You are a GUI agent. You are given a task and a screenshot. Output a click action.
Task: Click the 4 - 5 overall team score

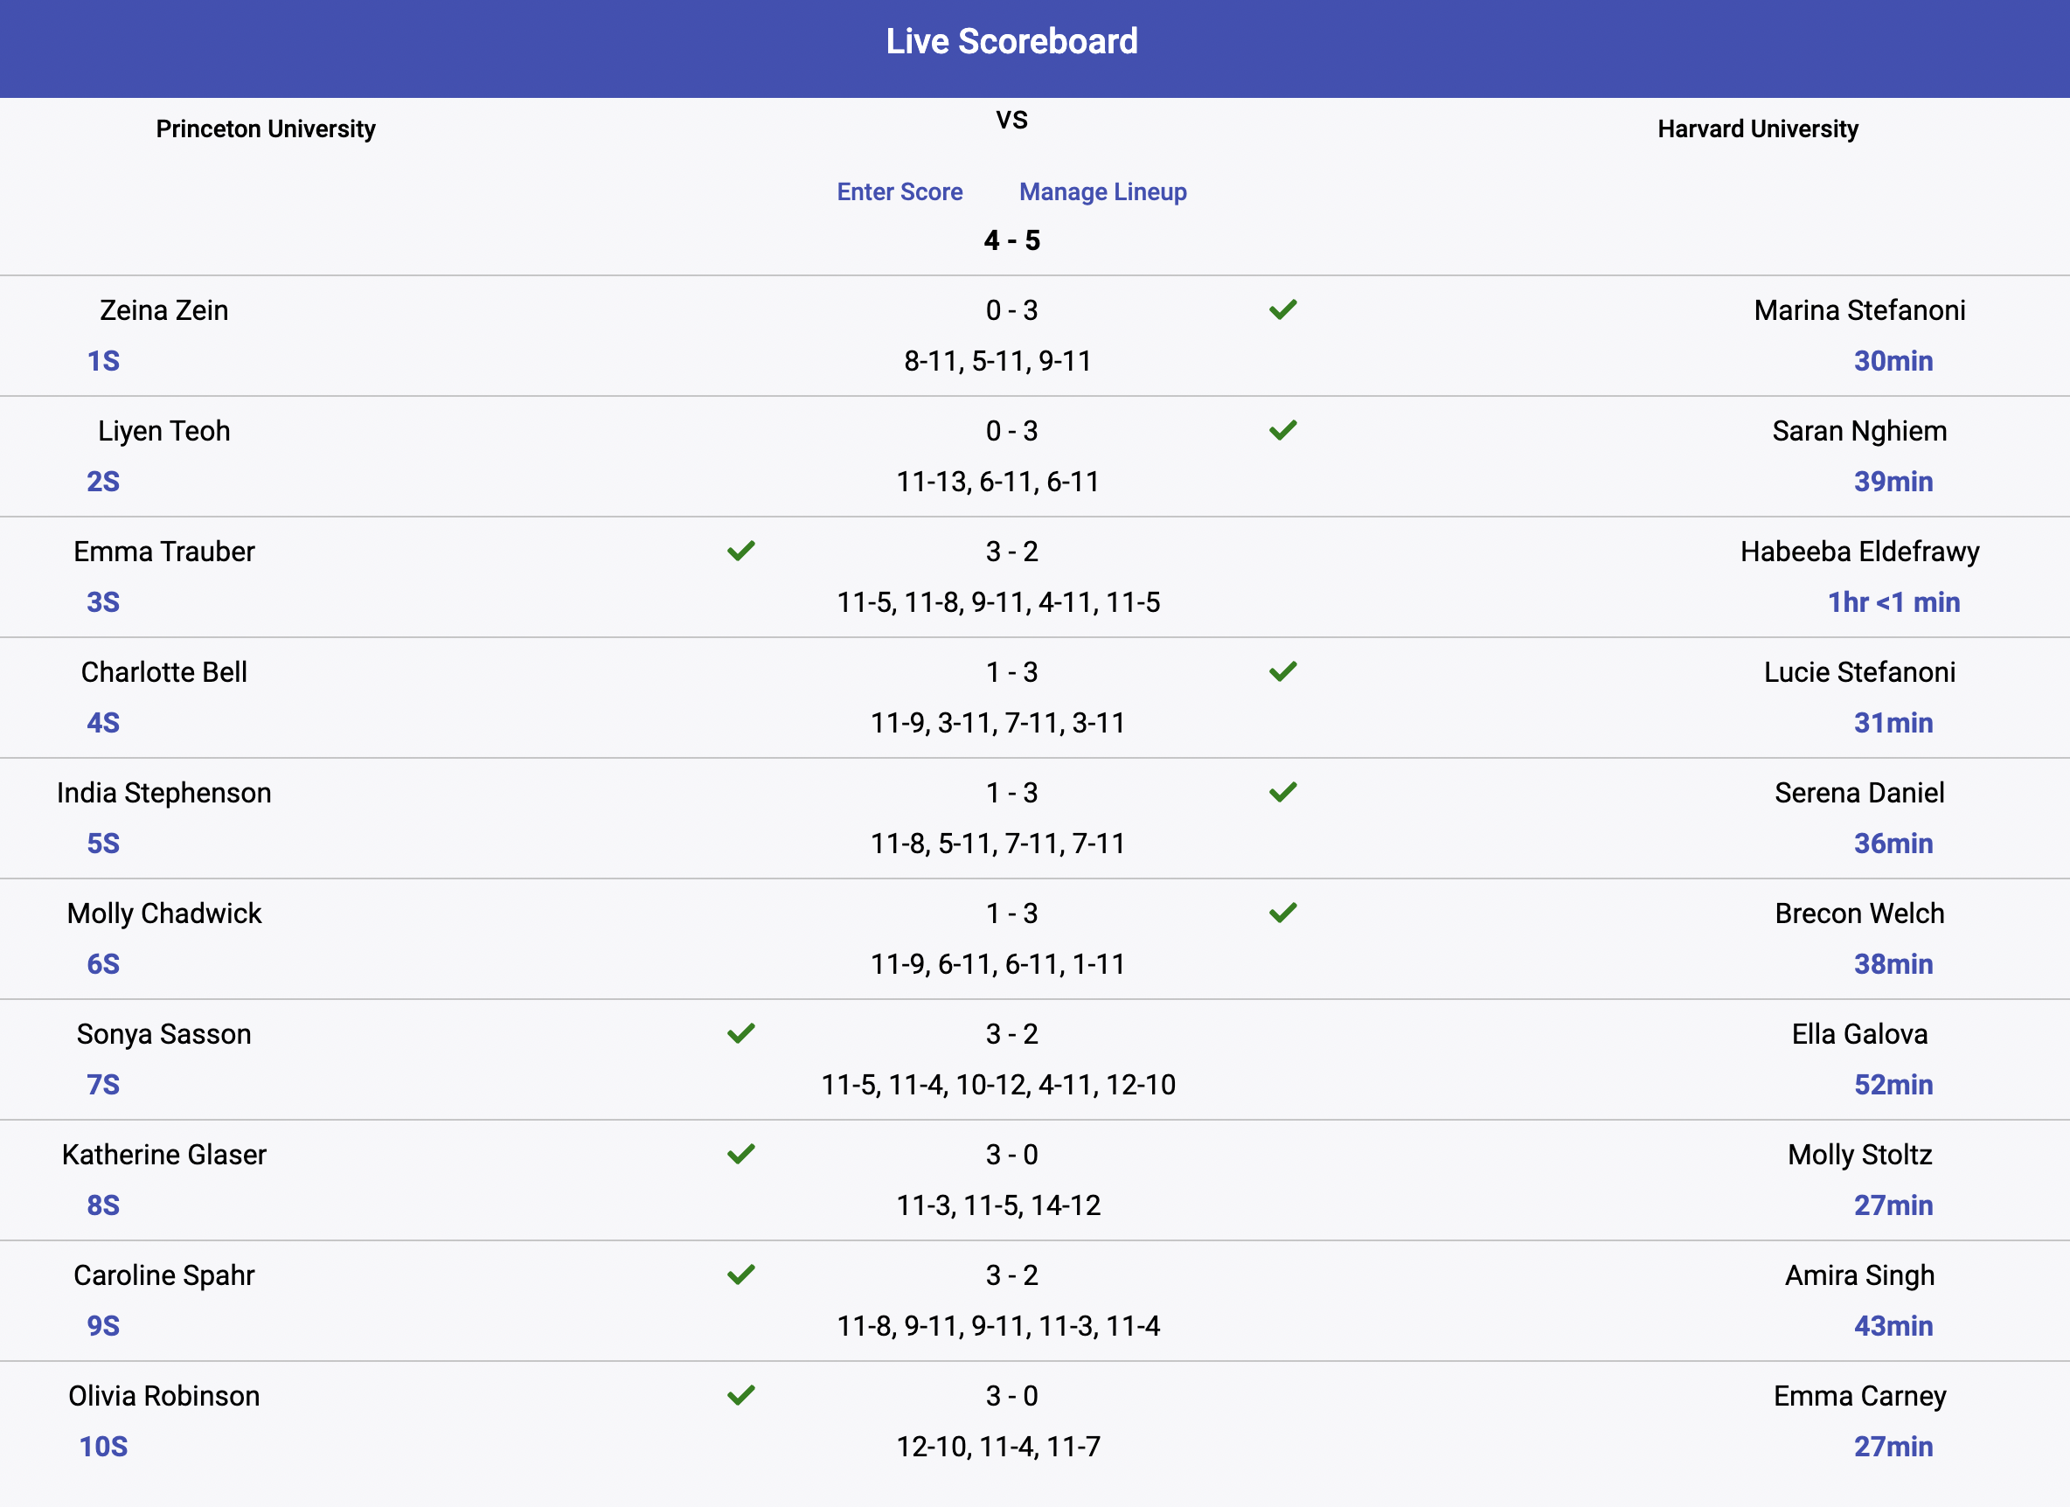[1012, 241]
